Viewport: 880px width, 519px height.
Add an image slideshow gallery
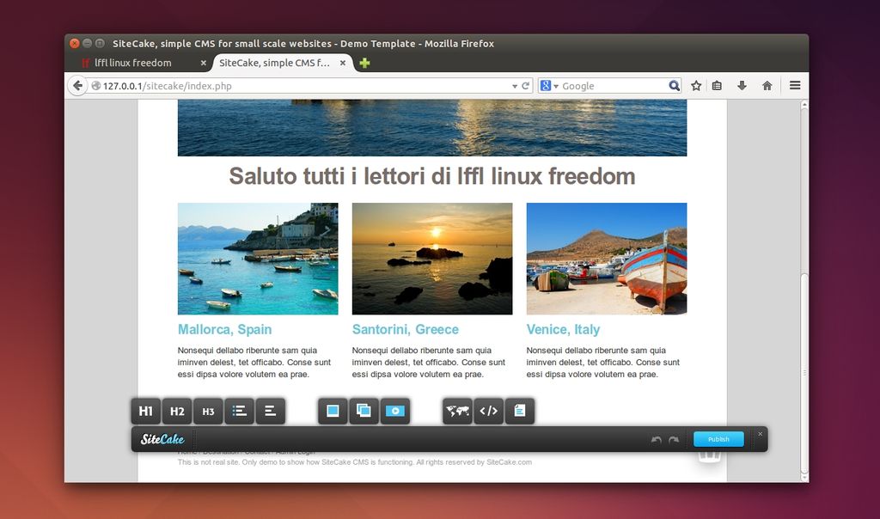click(x=364, y=412)
